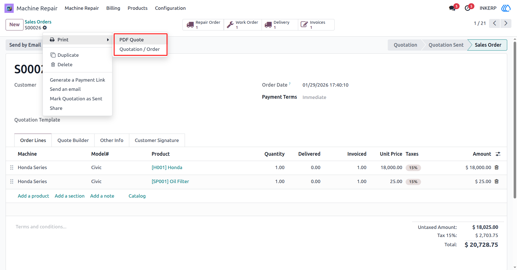This screenshot has height=270, width=517.
Task: Go to next record arrow
Action: (506, 23)
